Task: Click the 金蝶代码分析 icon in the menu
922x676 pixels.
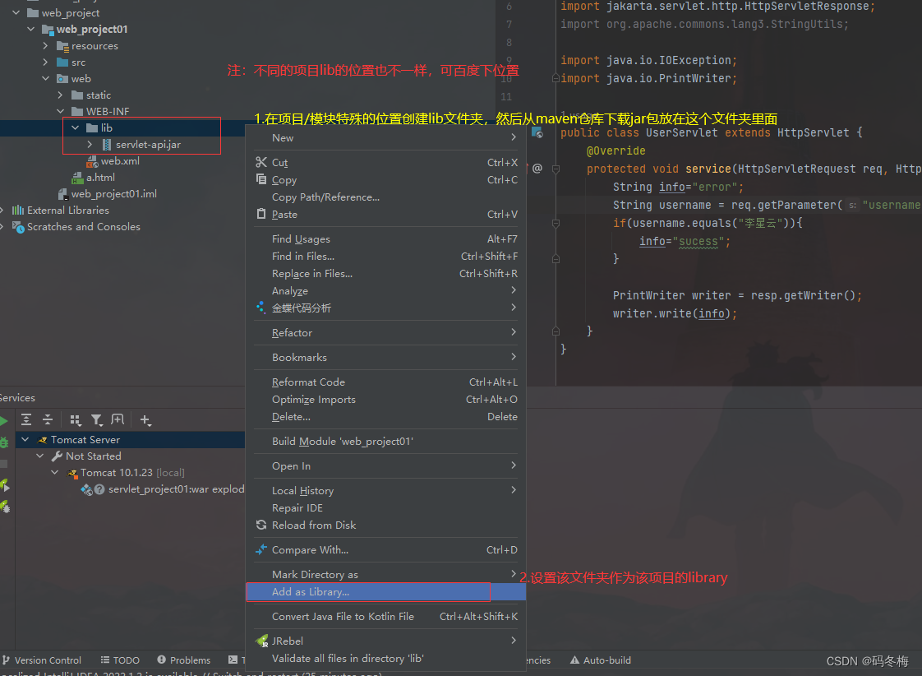Action: coord(261,307)
